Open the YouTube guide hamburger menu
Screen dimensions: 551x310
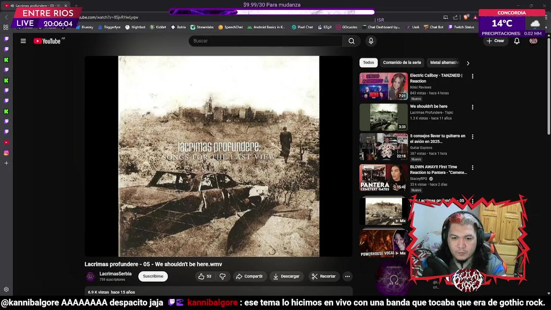click(23, 41)
